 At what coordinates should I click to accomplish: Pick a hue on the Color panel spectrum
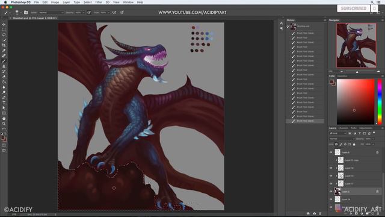pyautogui.click(x=380, y=102)
